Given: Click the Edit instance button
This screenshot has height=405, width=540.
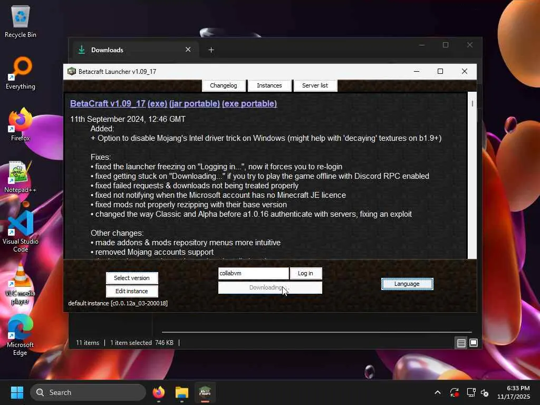Looking at the screenshot, I should pyautogui.click(x=132, y=291).
